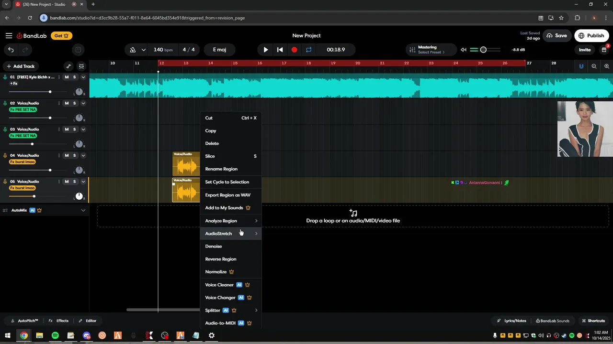Return playhead to the start

coord(280,50)
